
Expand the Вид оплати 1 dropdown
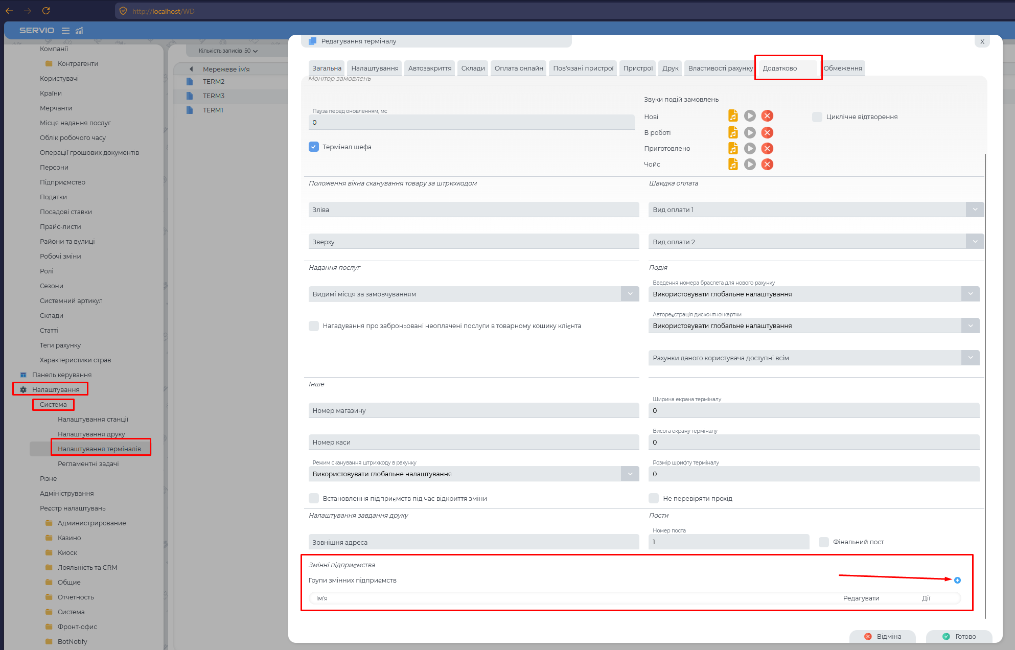[975, 210]
